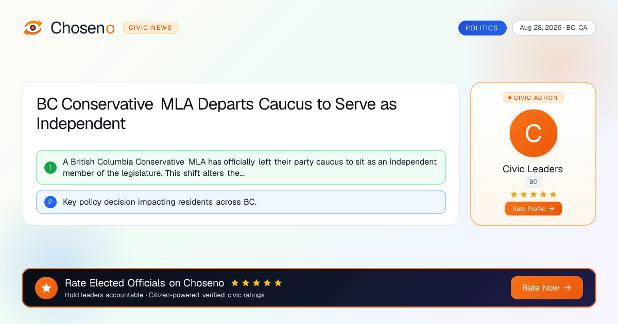This screenshot has height=324, width=618.
Task: Click the arrow in Rate Profile button
Action: tap(552, 209)
